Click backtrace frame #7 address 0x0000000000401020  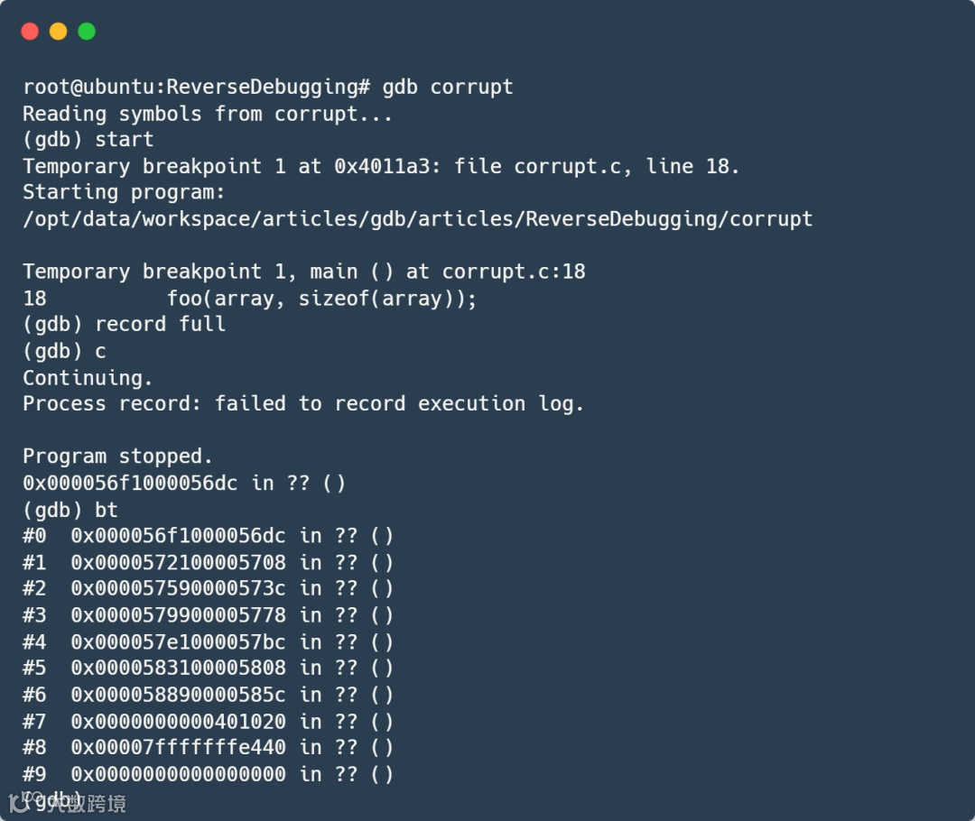point(178,721)
